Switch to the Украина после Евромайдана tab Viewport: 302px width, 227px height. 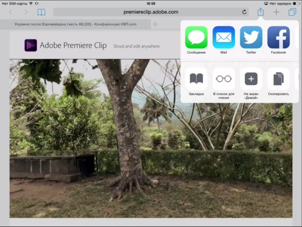(75, 24)
